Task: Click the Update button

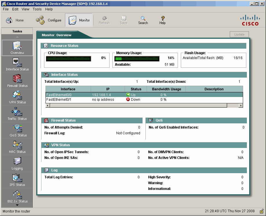Action: [239, 34]
